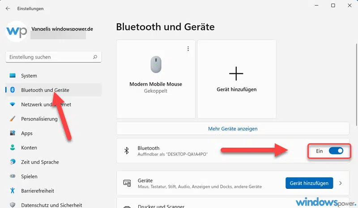Expand the Geräte row chevron
This screenshot has height=208, width=358.
(x=341, y=183)
